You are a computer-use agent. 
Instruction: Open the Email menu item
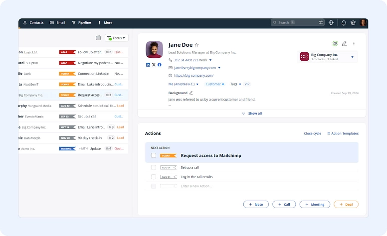click(x=58, y=23)
